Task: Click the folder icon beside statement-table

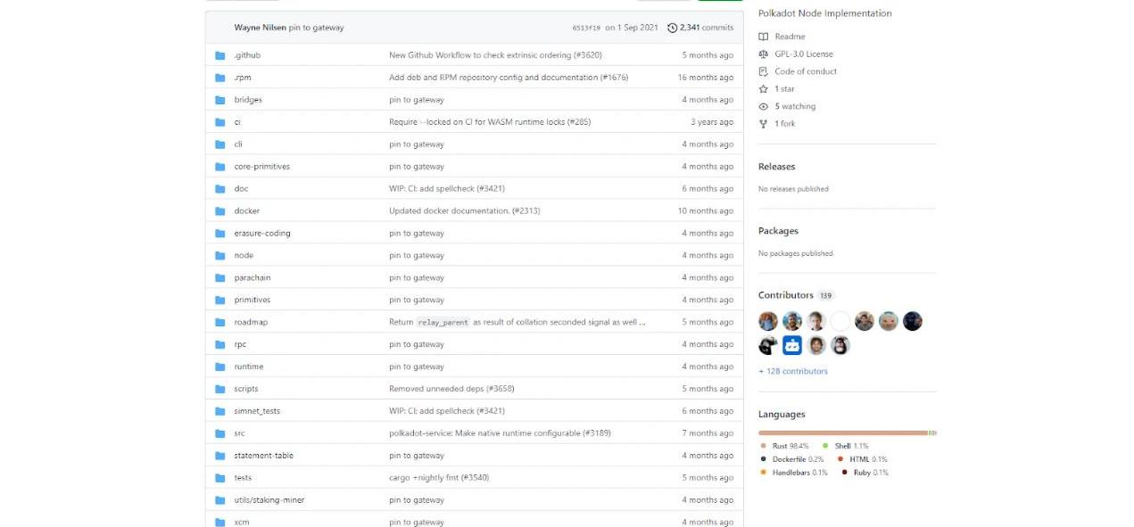Action: coord(220,456)
